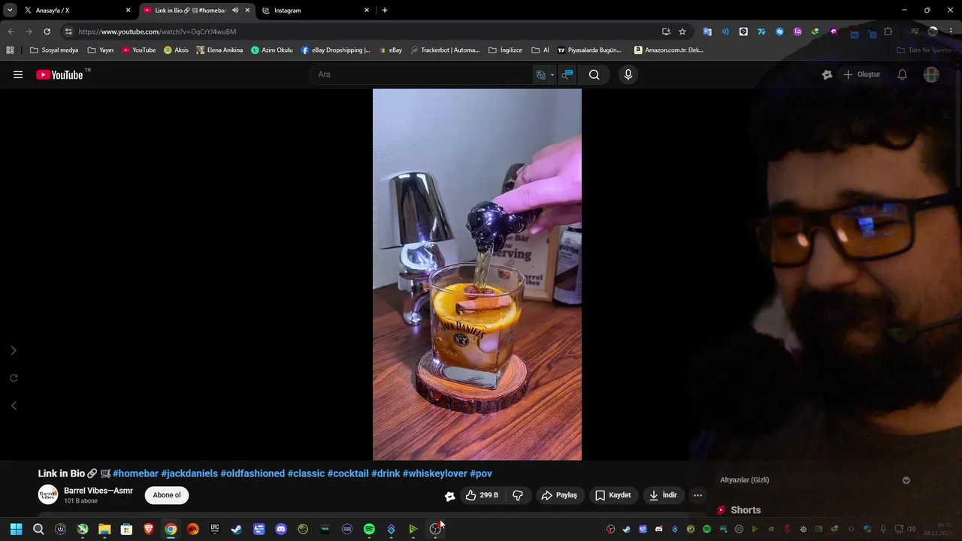This screenshot has height=541, width=962.
Task: Open the YouTube guide hamburger menu
Action: (x=18, y=74)
